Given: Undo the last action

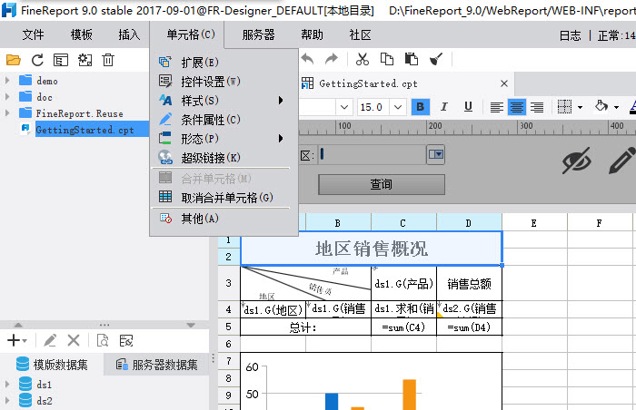Looking at the screenshot, I should tap(307, 59).
